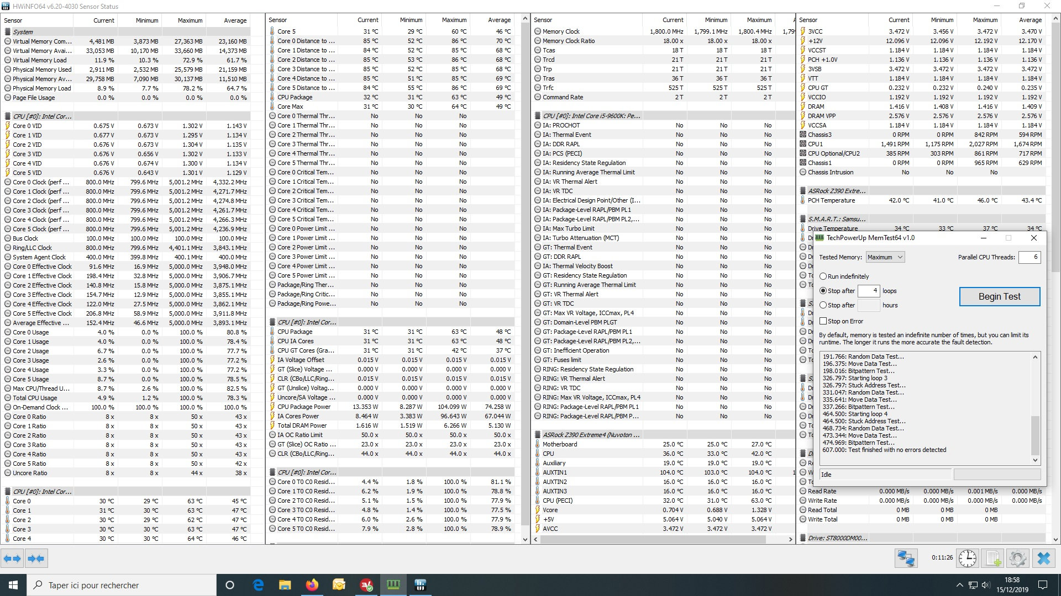Screen dimensions: 1061x596
Task: Enable the Stop on Error checkbox
Action: 823,321
